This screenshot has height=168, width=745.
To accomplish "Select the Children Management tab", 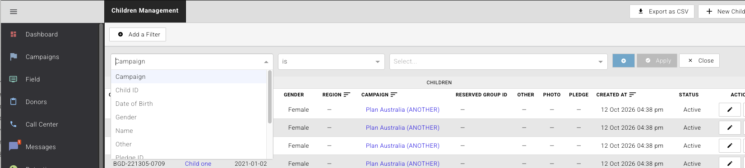I will tap(145, 11).
